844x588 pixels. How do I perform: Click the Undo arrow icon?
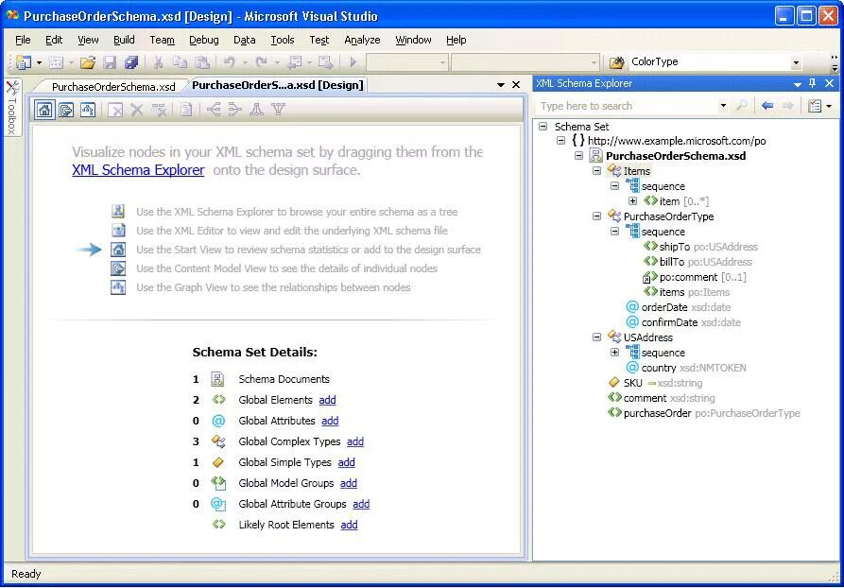230,62
